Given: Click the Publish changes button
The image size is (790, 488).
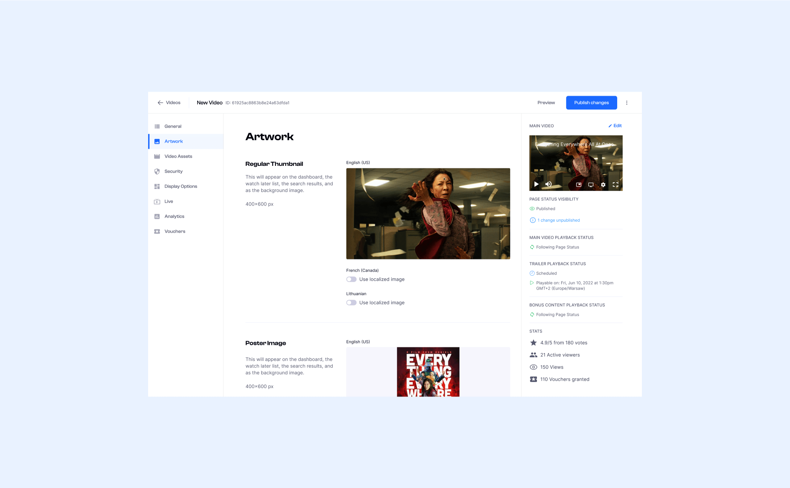Looking at the screenshot, I should 591,103.
